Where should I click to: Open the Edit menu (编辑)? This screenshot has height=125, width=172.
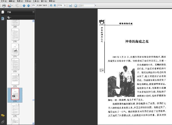click(x=12, y=1)
